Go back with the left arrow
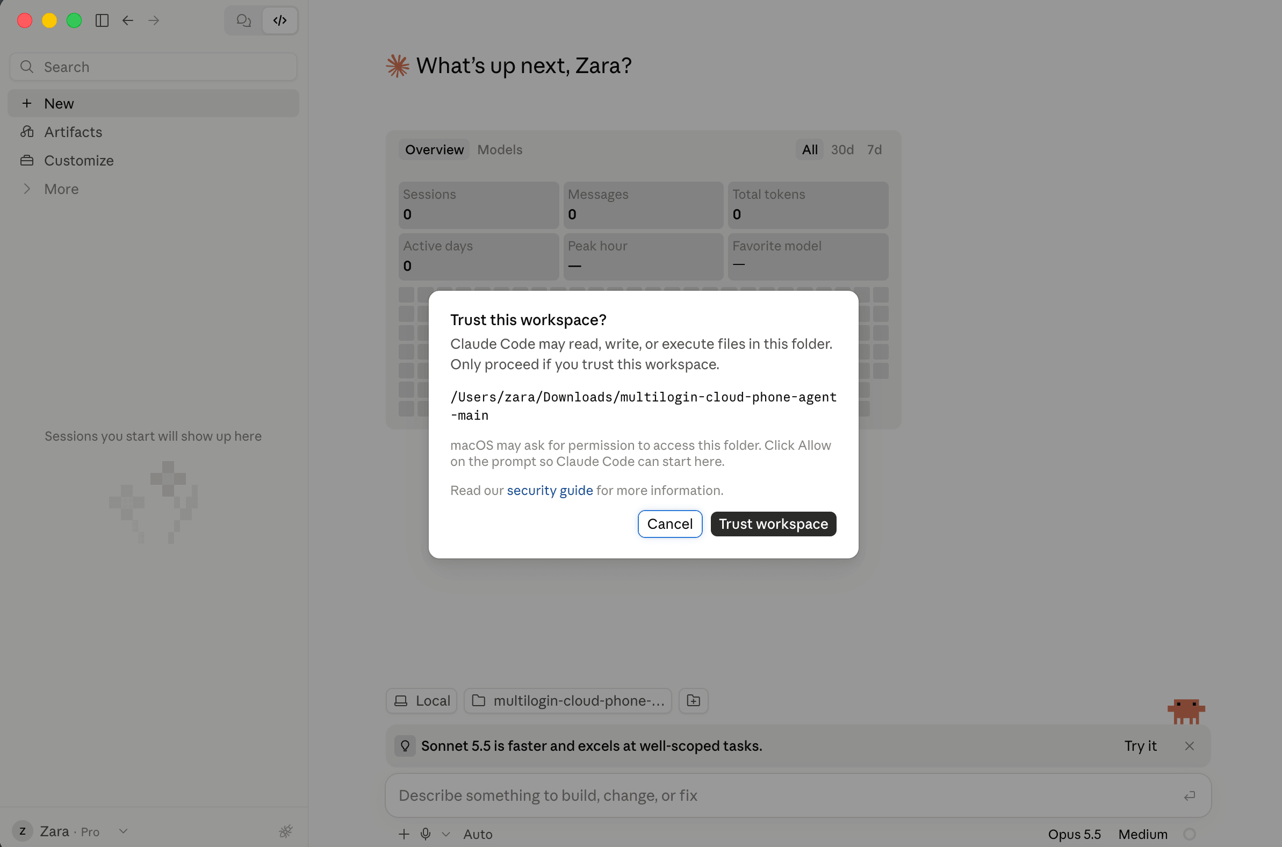This screenshot has height=847, width=1282. click(x=127, y=20)
